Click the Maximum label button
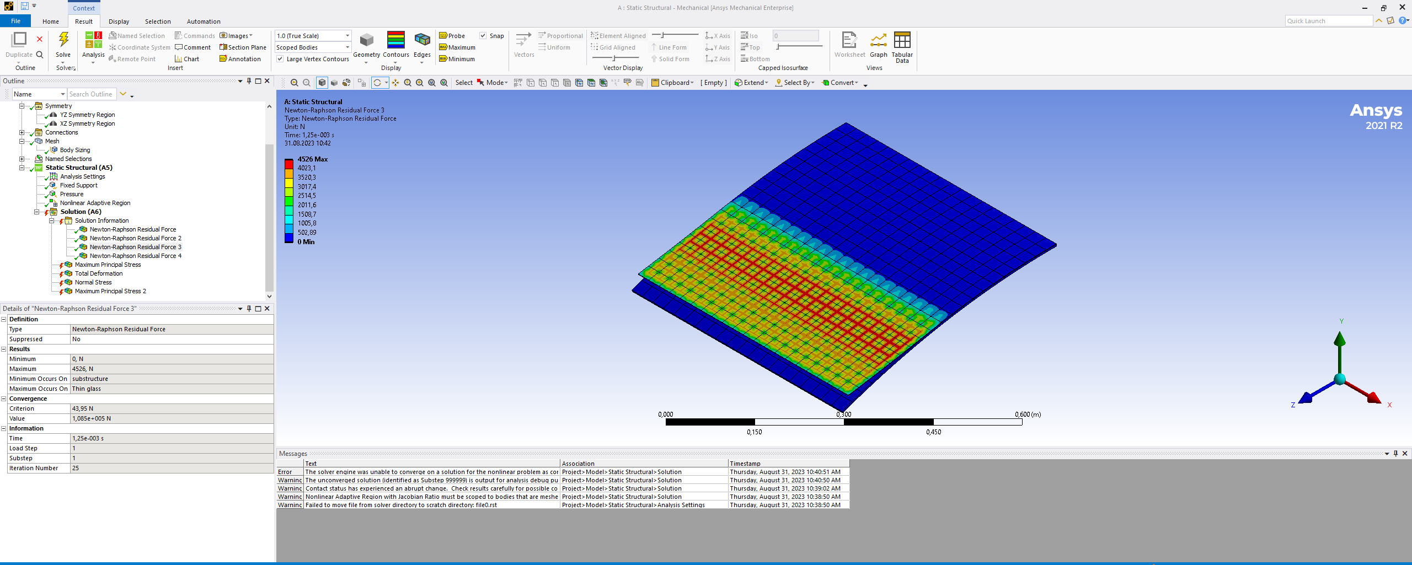 click(457, 47)
